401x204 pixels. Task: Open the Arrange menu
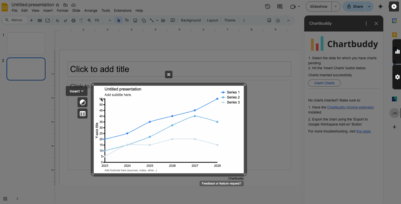pos(91,10)
